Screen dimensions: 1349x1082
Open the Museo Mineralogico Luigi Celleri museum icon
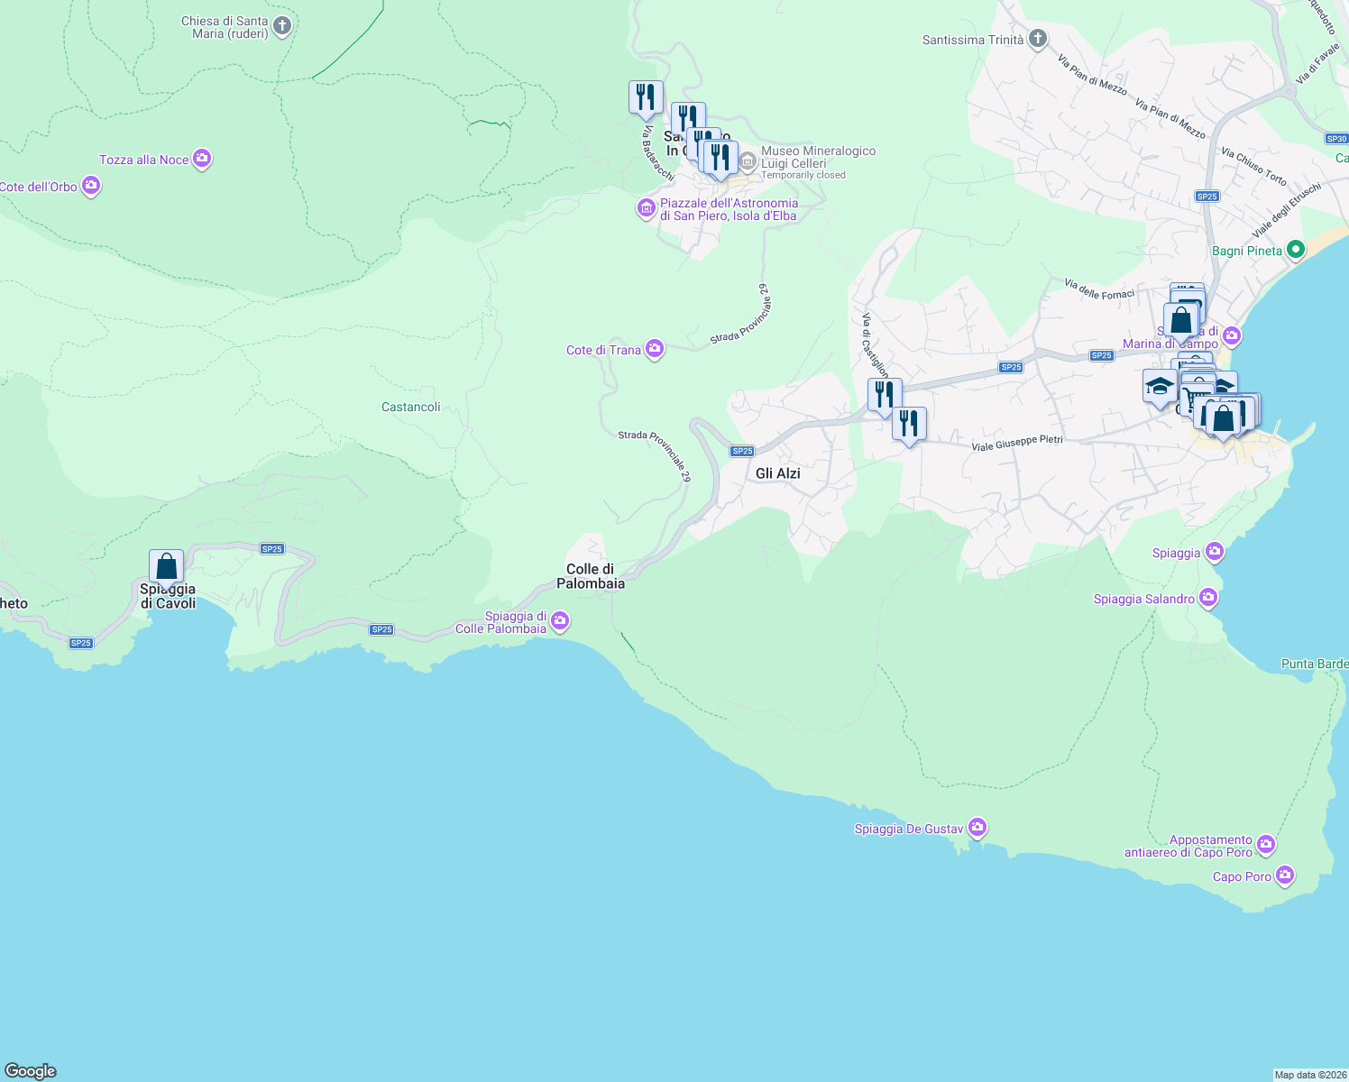click(747, 160)
